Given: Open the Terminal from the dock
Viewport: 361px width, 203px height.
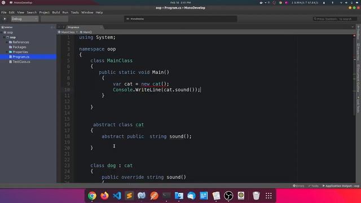Looking at the screenshot, I should pos(166,196).
